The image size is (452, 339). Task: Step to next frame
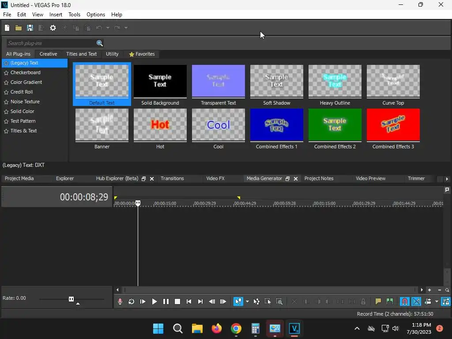tap(223, 301)
